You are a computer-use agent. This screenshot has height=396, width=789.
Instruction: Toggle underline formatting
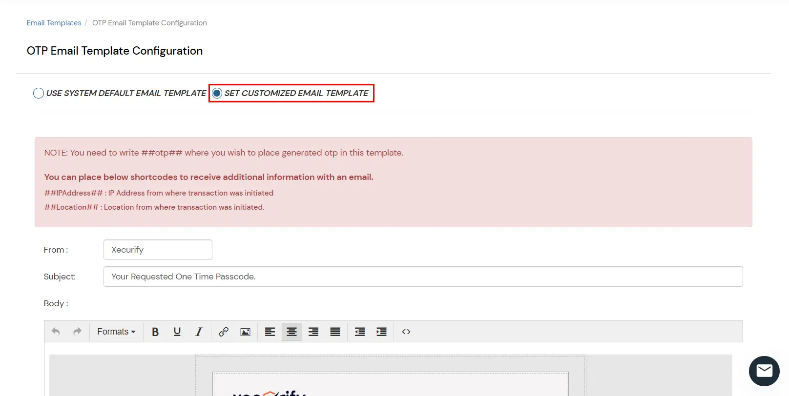pos(177,332)
